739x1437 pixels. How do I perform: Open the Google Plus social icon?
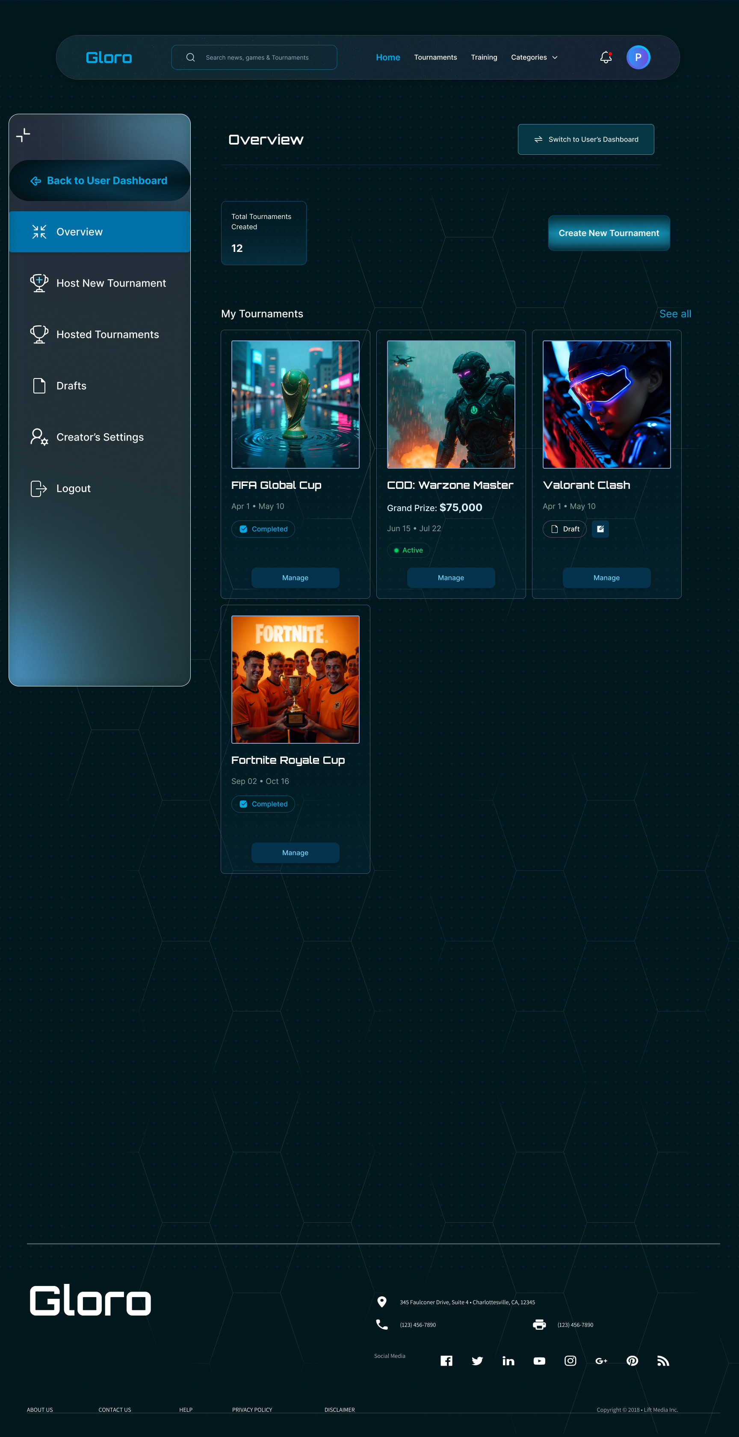point(601,1360)
